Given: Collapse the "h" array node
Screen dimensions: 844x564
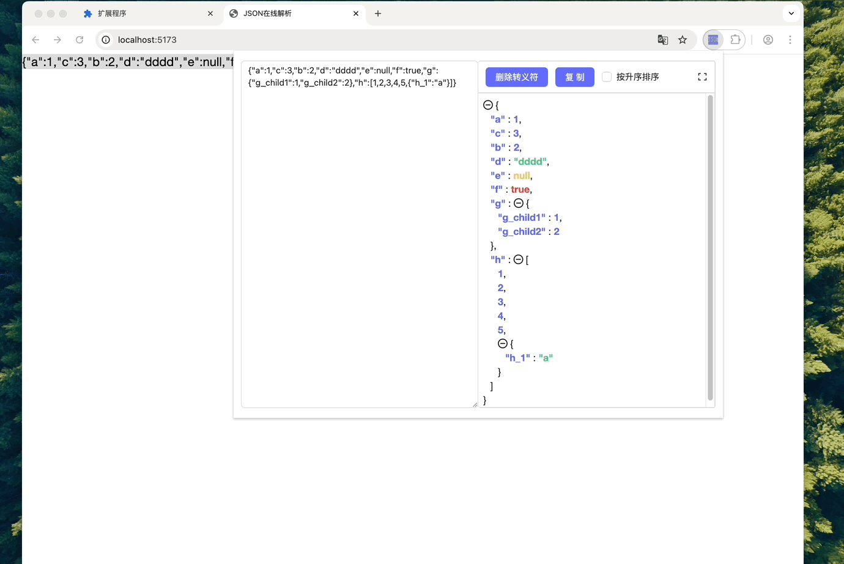Looking at the screenshot, I should point(519,259).
